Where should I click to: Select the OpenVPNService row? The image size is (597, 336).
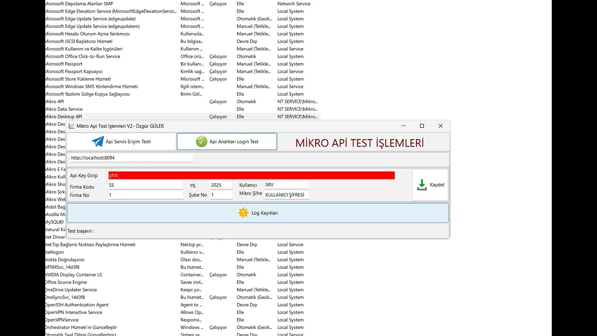click(x=182, y=320)
